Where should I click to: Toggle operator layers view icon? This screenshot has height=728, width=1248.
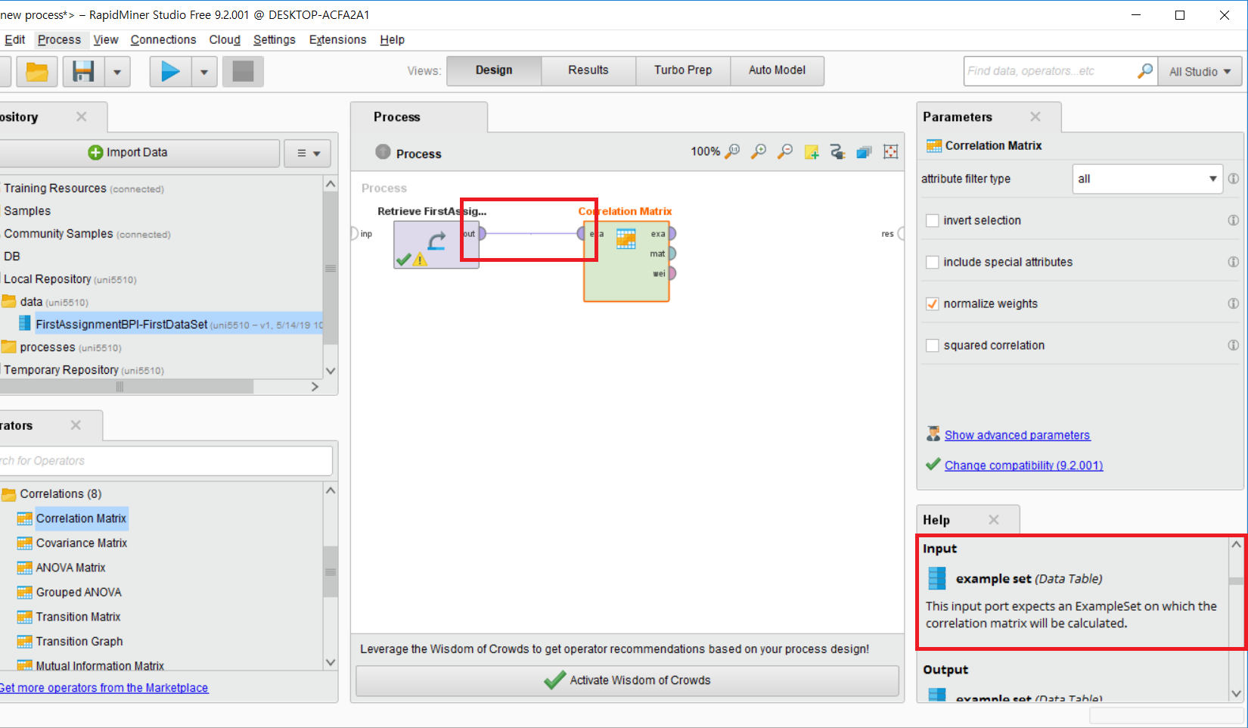(864, 152)
